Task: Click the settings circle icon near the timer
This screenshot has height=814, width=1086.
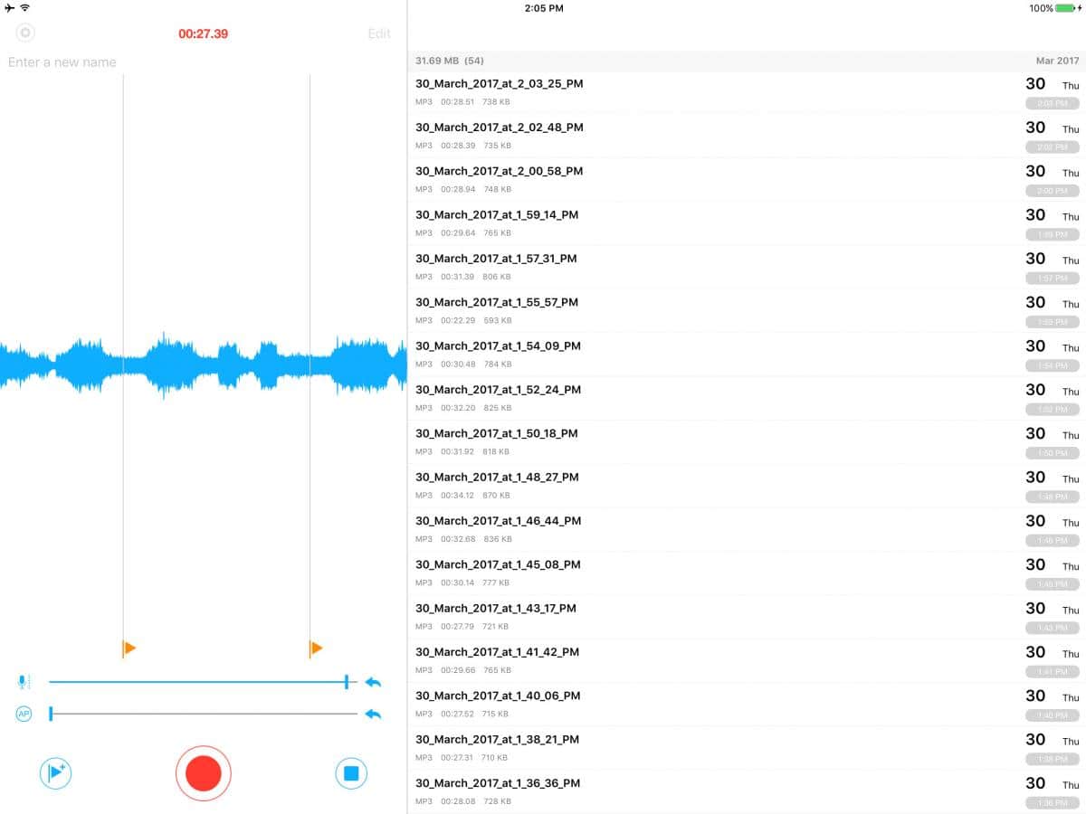Action: (x=25, y=33)
